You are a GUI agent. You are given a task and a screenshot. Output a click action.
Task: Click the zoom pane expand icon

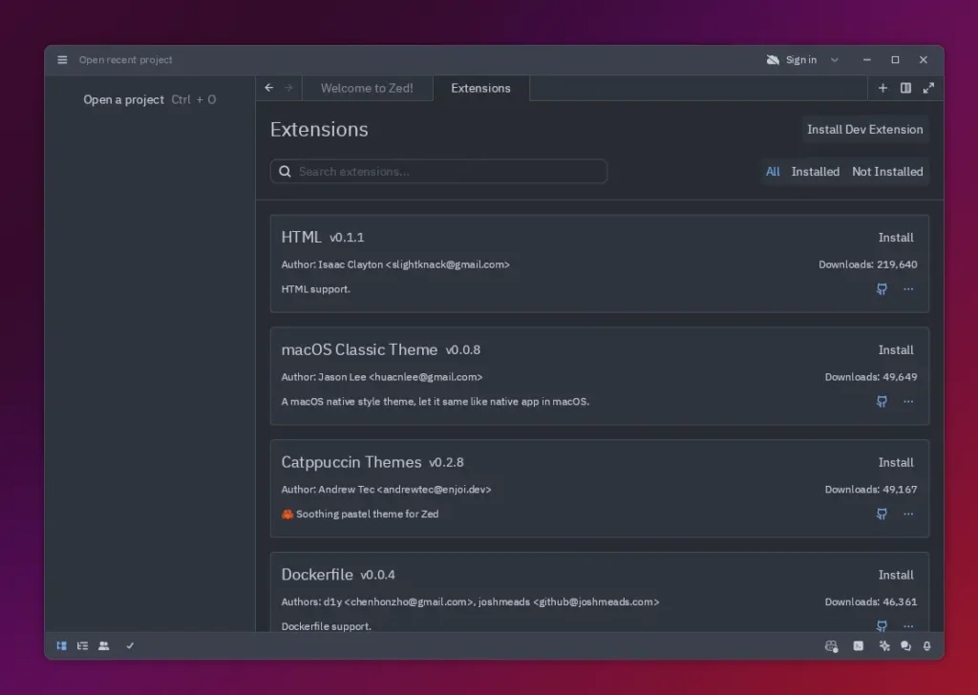pyautogui.click(x=928, y=88)
